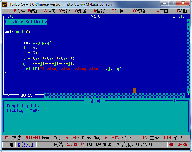Click the printf statement line
This screenshot has height=152, width=192.
point(73,69)
